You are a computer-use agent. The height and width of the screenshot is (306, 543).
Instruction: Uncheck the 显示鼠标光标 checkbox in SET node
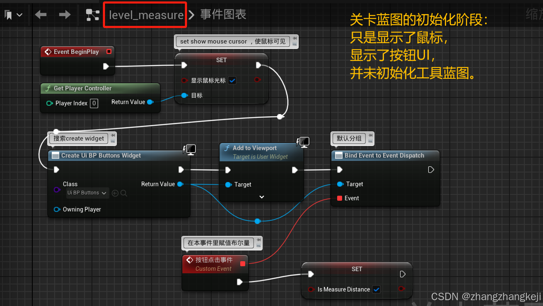click(232, 80)
